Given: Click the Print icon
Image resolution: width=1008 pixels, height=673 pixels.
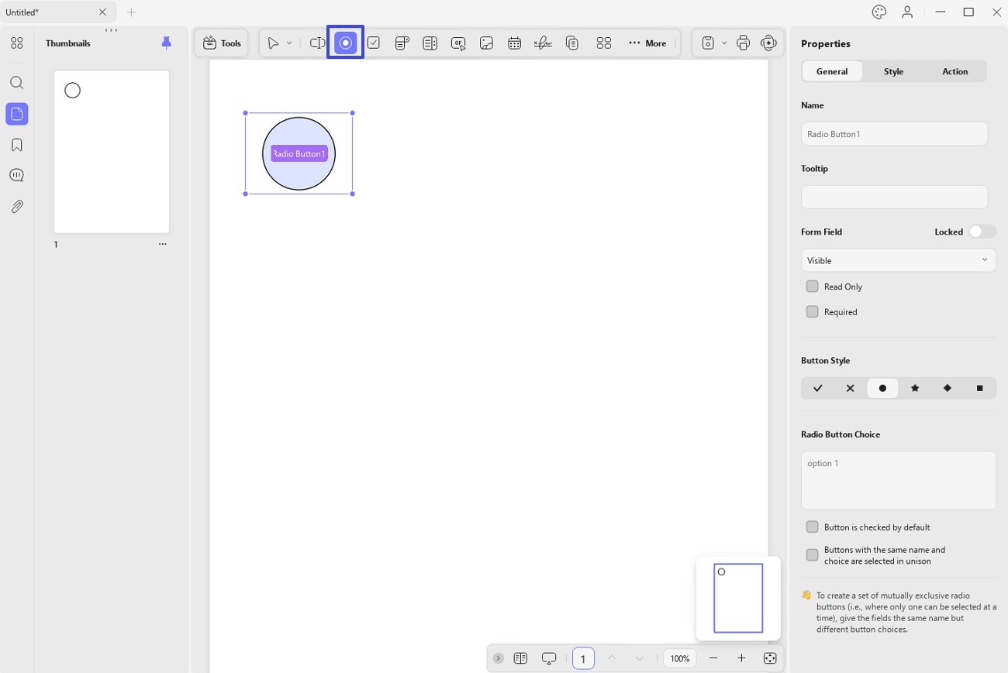Looking at the screenshot, I should (x=743, y=43).
